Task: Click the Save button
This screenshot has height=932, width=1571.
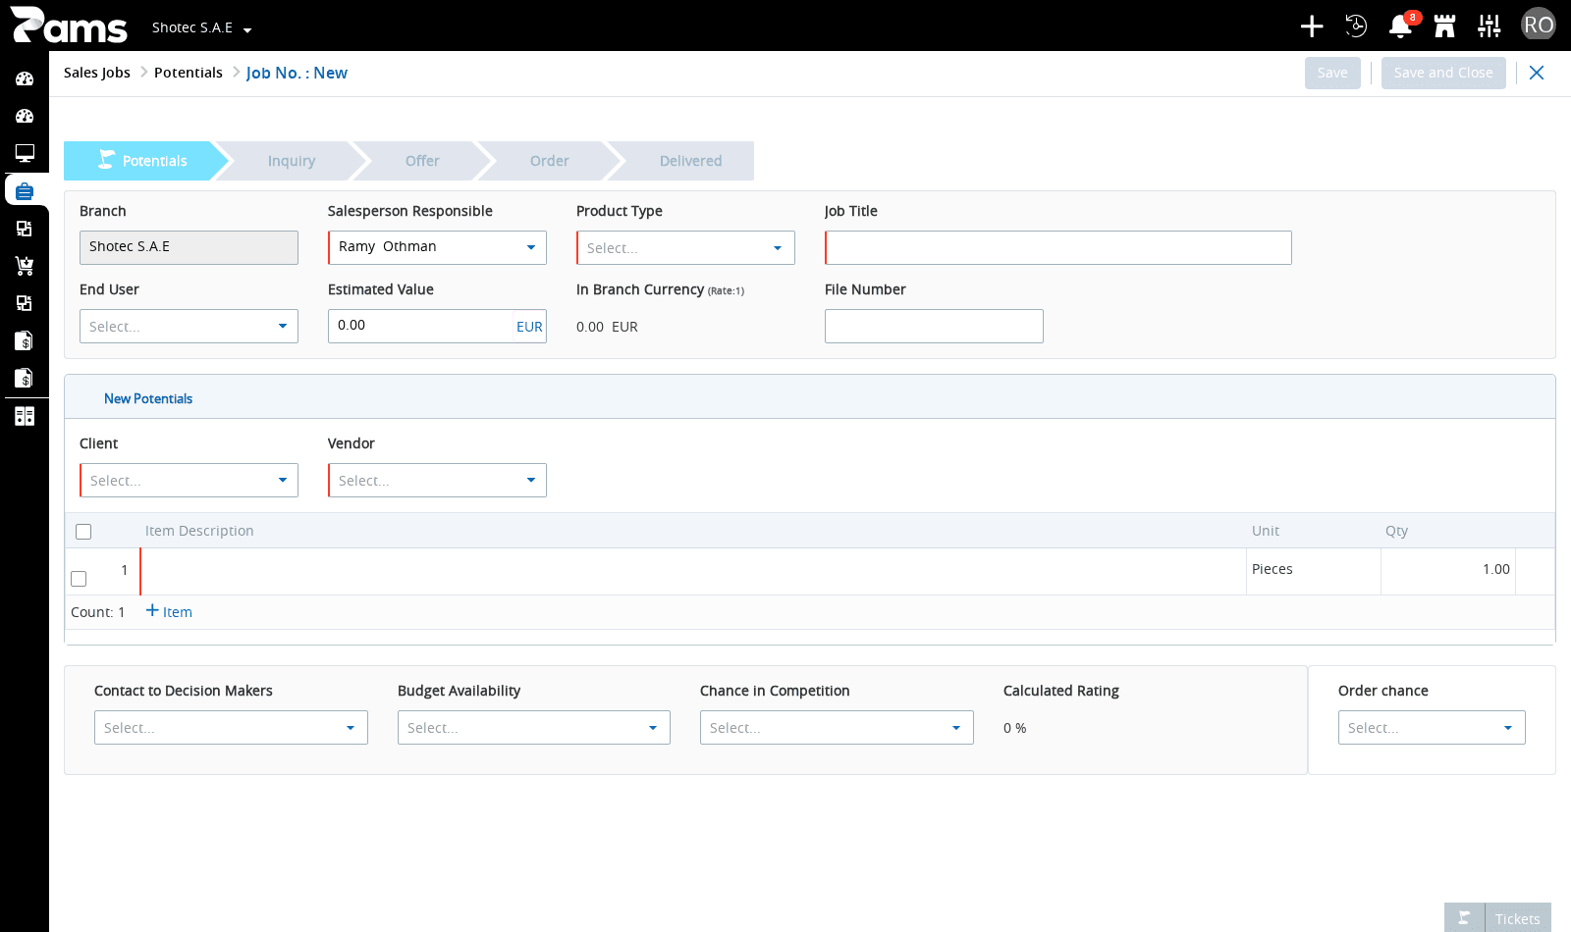Action: point(1332,73)
